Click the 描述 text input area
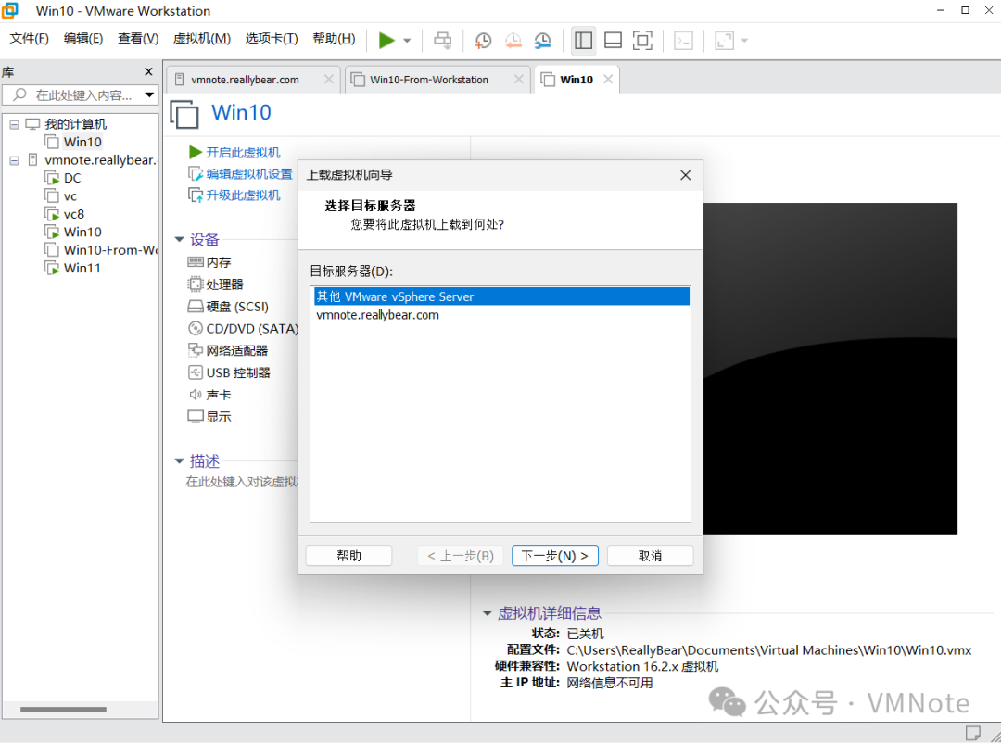 click(243, 482)
